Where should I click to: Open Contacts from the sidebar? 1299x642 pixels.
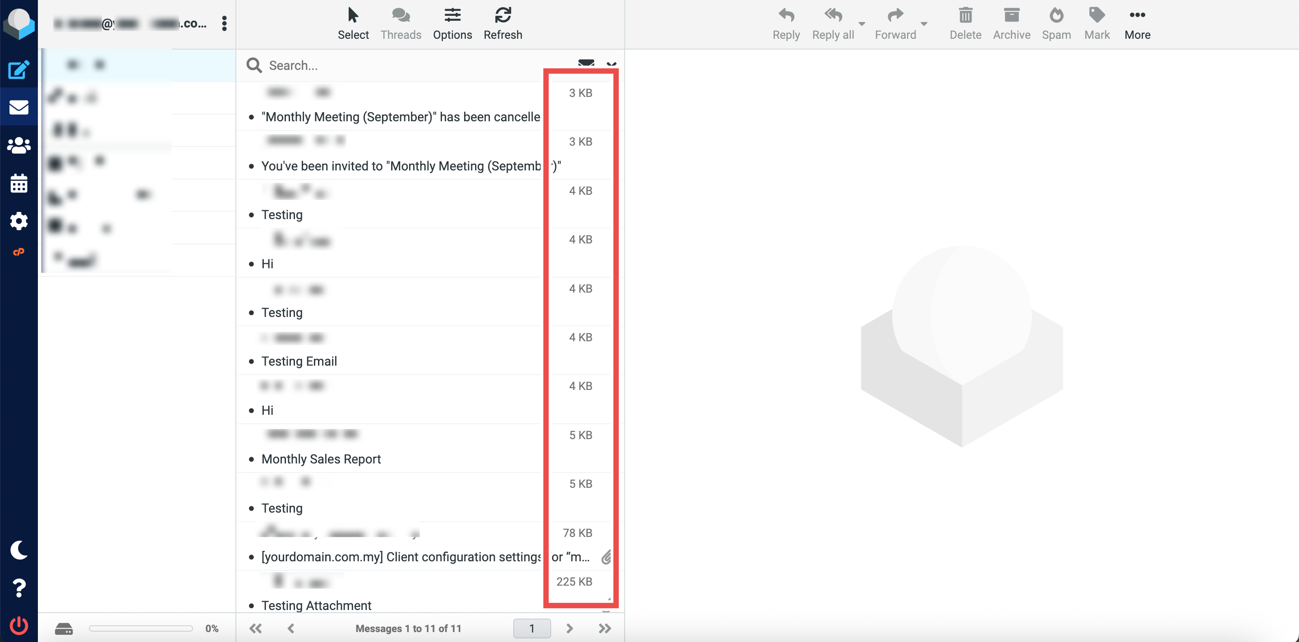pyautogui.click(x=18, y=145)
